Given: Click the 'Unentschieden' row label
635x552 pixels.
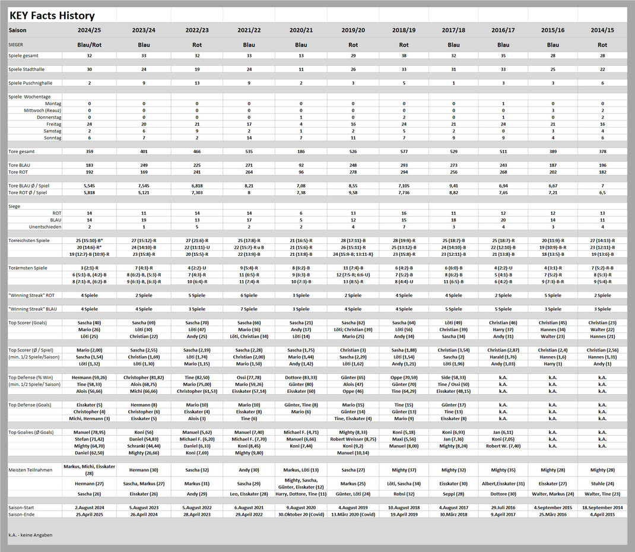Looking at the screenshot, I should (x=45, y=227).
